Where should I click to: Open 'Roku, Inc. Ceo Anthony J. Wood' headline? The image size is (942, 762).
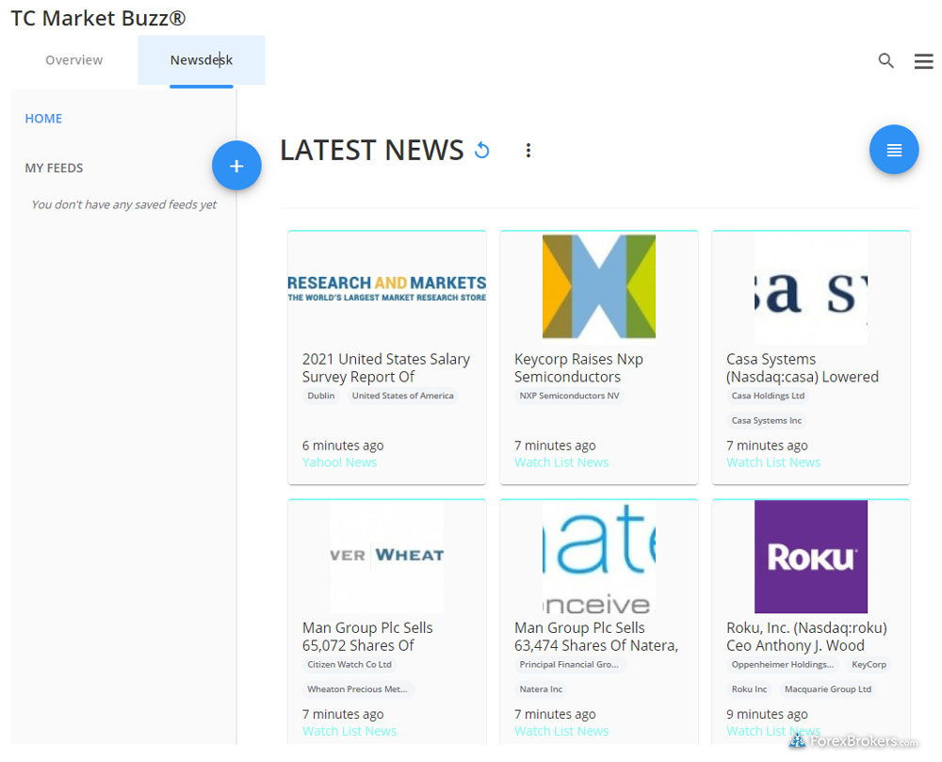click(806, 637)
